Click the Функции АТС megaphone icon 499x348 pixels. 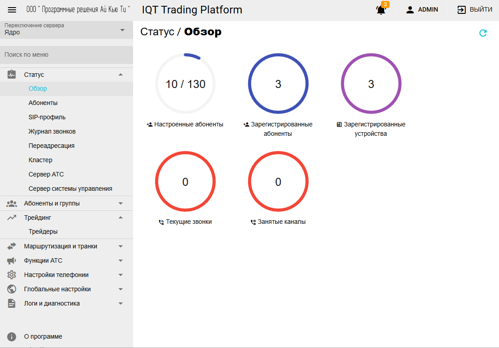coord(12,260)
